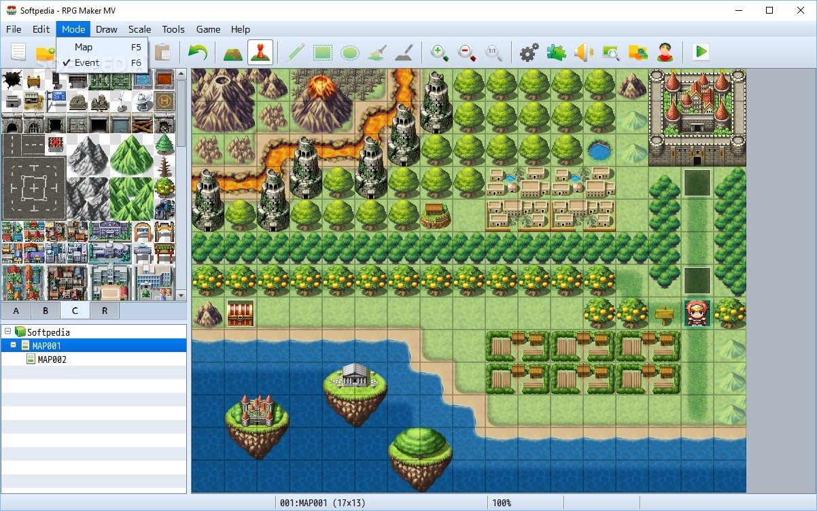Click tileset palette scroll up arrow
This screenshot has width=817, height=511.
[x=181, y=75]
